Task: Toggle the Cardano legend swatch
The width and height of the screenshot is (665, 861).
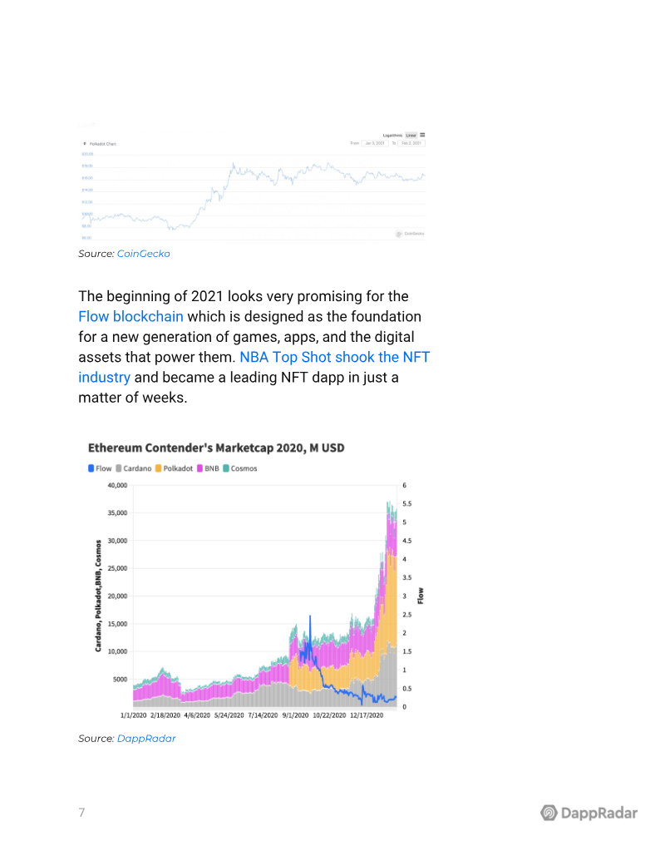Action: pos(120,468)
